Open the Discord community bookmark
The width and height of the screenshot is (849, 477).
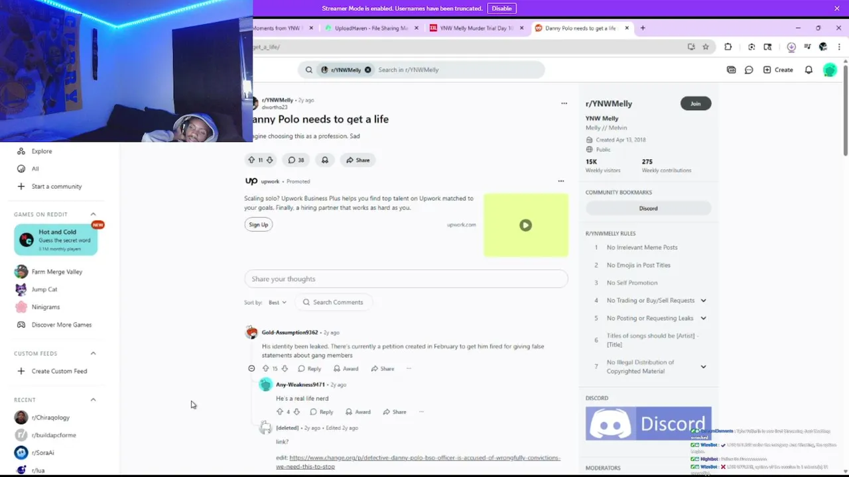click(x=648, y=208)
